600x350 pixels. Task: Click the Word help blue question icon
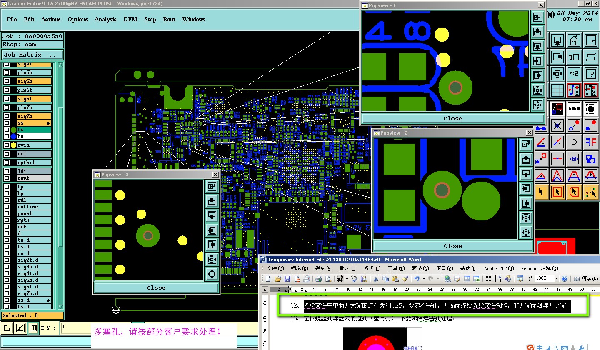pyautogui.click(x=565, y=279)
